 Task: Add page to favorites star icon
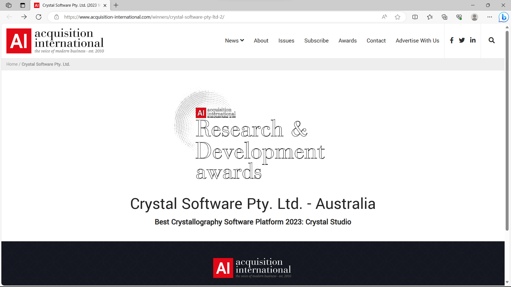pyautogui.click(x=398, y=17)
